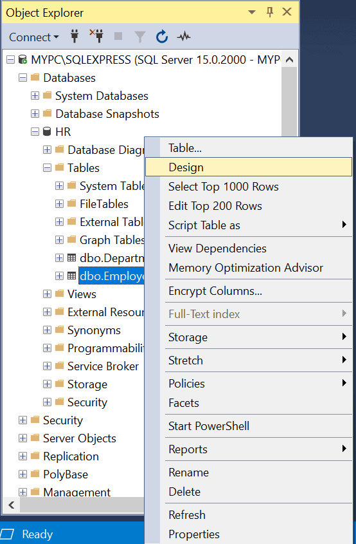The width and height of the screenshot is (356, 544).
Task: Choose Properties from the context menu
Action: point(248,534)
